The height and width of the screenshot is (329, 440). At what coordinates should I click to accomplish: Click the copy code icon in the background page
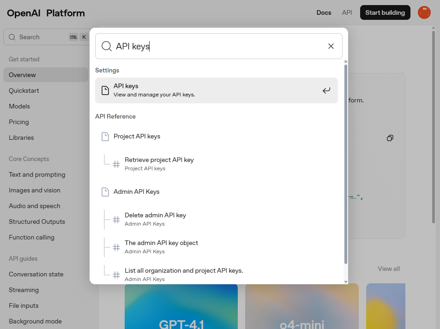click(x=390, y=138)
